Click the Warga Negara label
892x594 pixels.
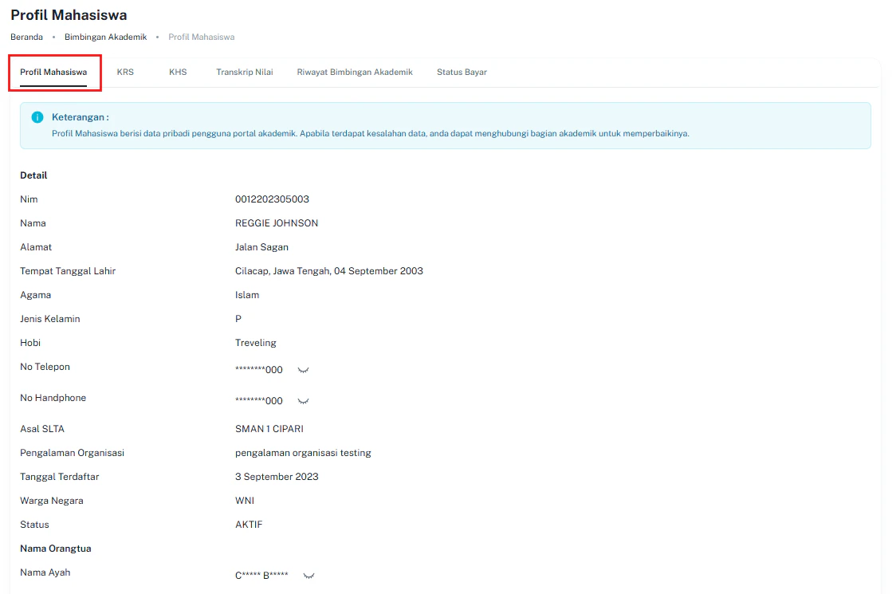tap(52, 500)
